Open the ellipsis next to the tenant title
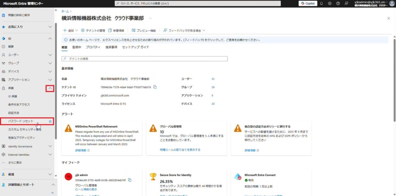This screenshot has height=196, width=396. (x=150, y=19)
